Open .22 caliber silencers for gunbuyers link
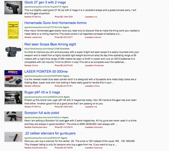The image size is (169, 151). click(x=50, y=133)
